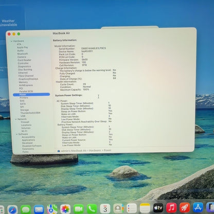
Task: Select SATA in the sidebar
Action: 23,104
